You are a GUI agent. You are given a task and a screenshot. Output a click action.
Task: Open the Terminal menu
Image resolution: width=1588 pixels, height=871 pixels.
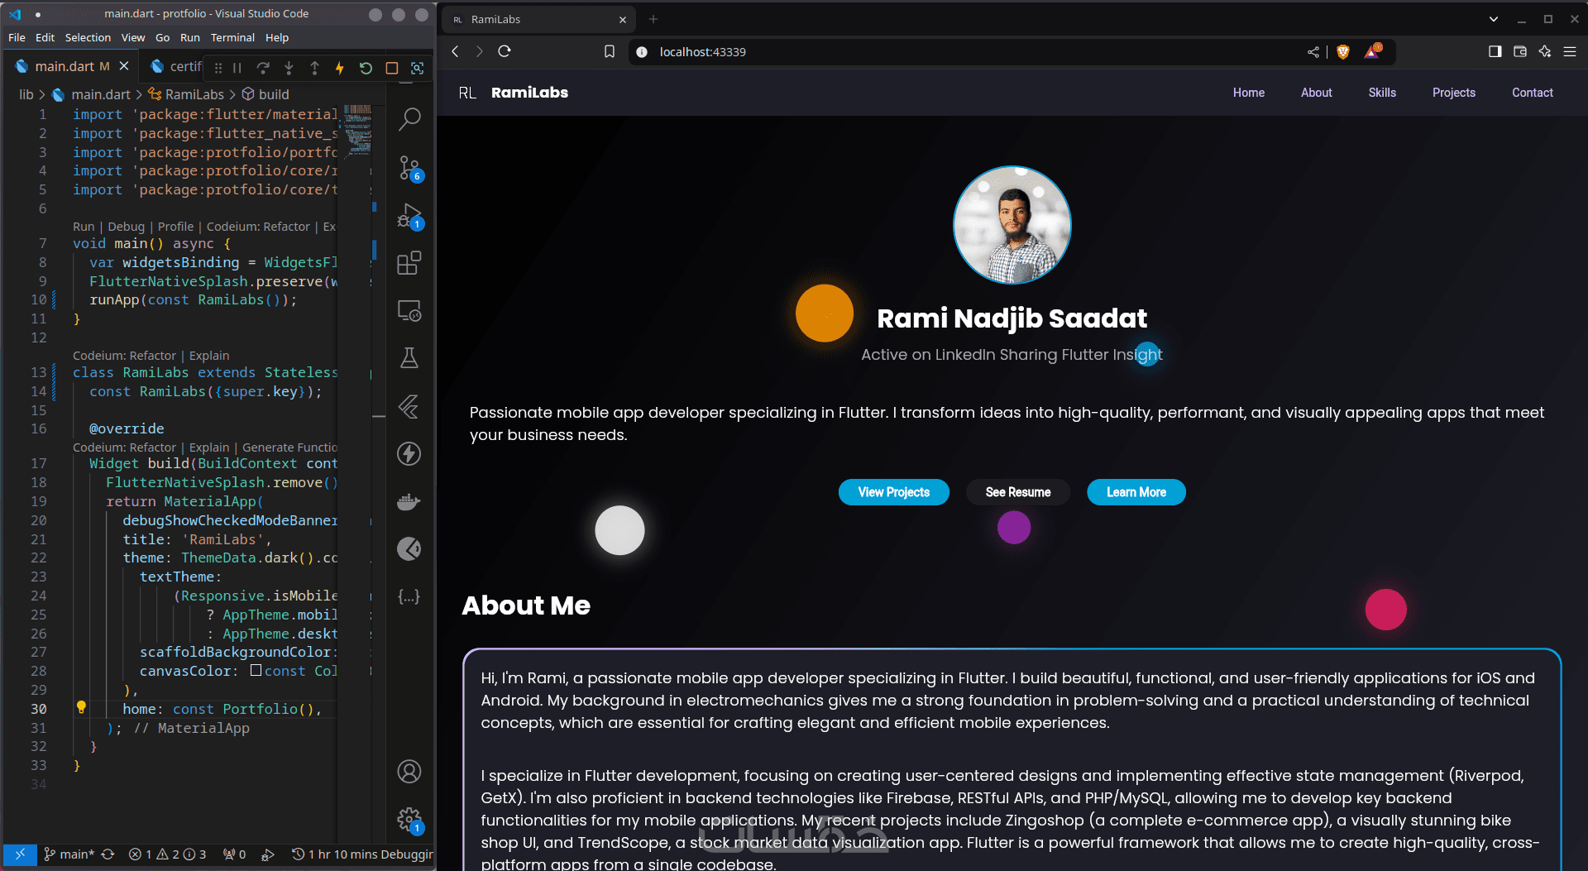pyautogui.click(x=232, y=37)
